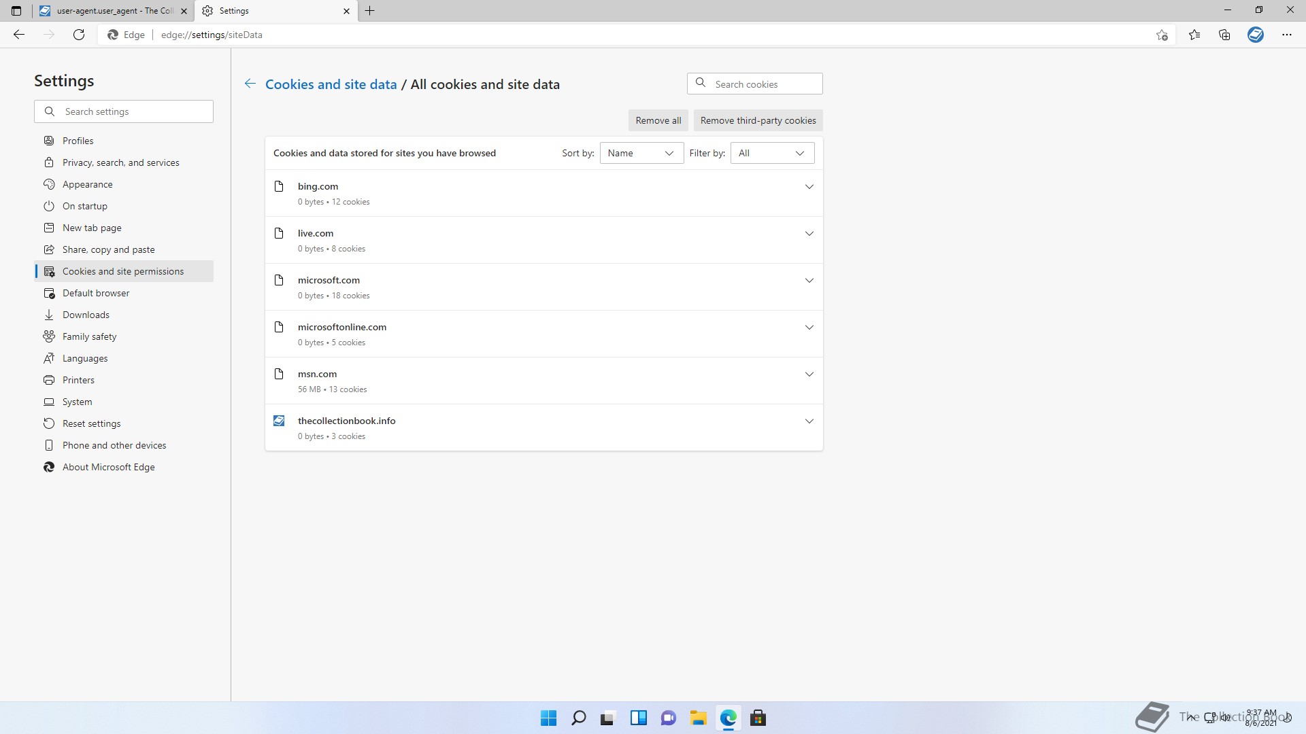
Task: Click the file icon next to msn.com
Action: (x=279, y=374)
